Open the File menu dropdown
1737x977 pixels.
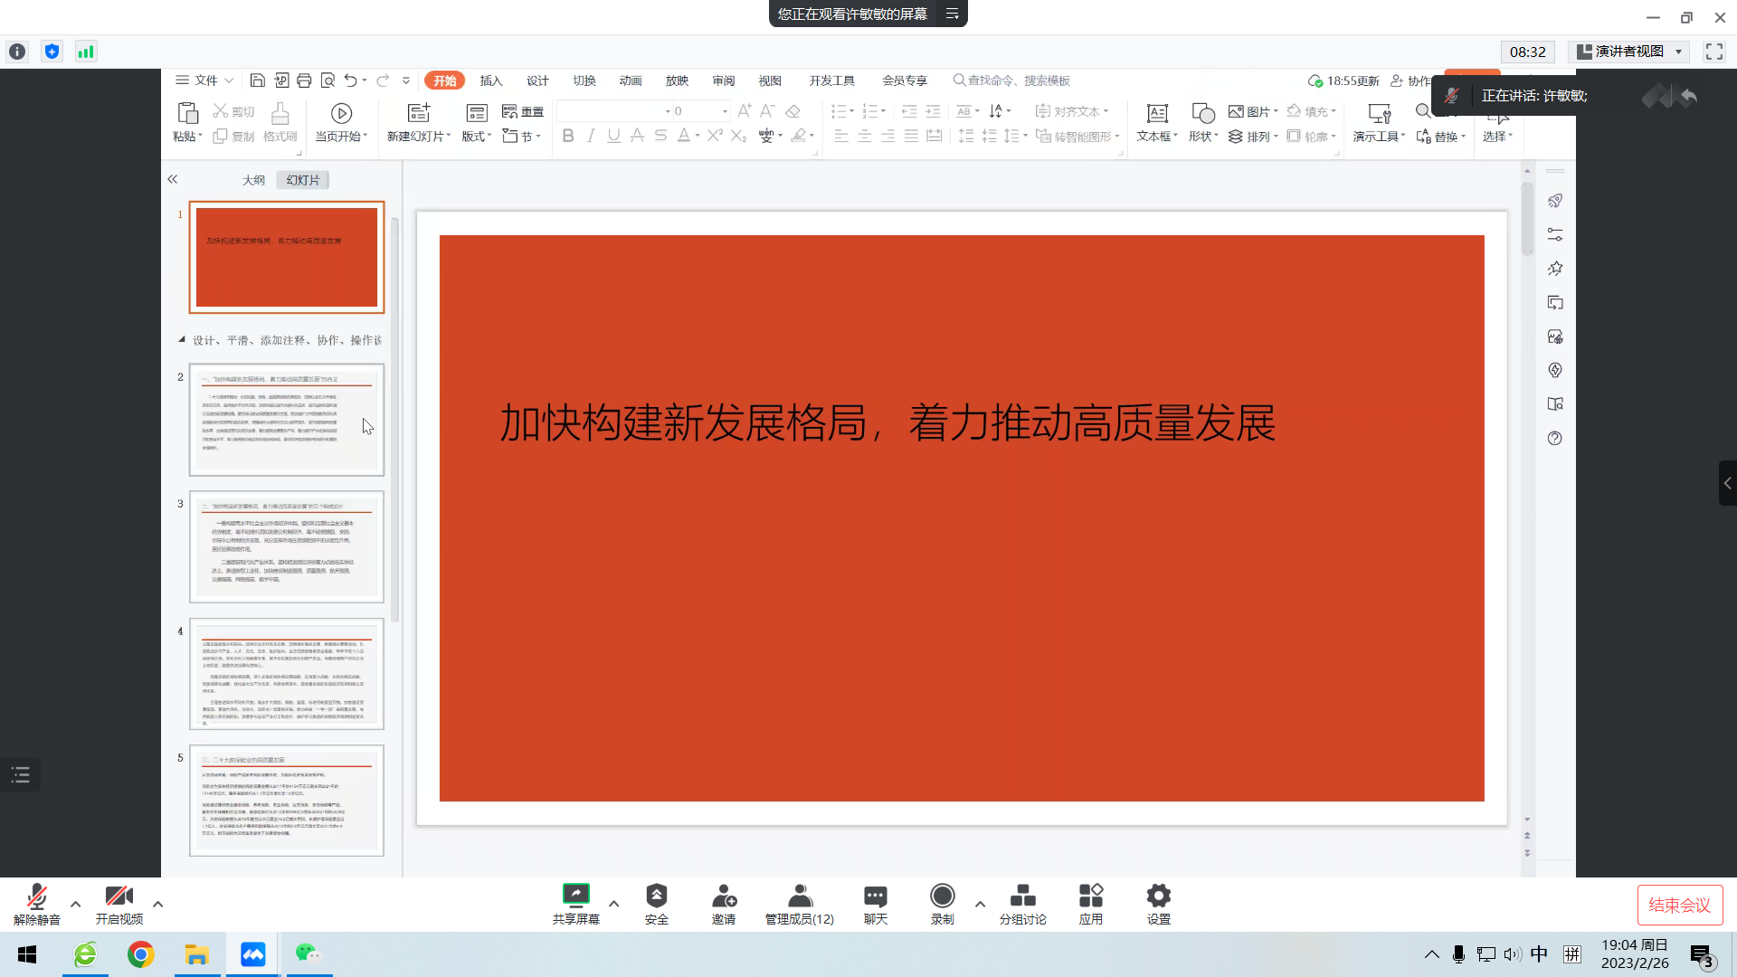pyautogui.click(x=205, y=81)
